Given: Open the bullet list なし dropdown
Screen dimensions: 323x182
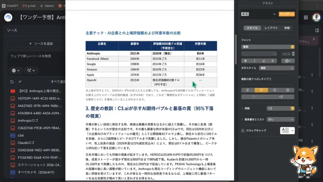Looking at the screenshot, I should point(280,119).
